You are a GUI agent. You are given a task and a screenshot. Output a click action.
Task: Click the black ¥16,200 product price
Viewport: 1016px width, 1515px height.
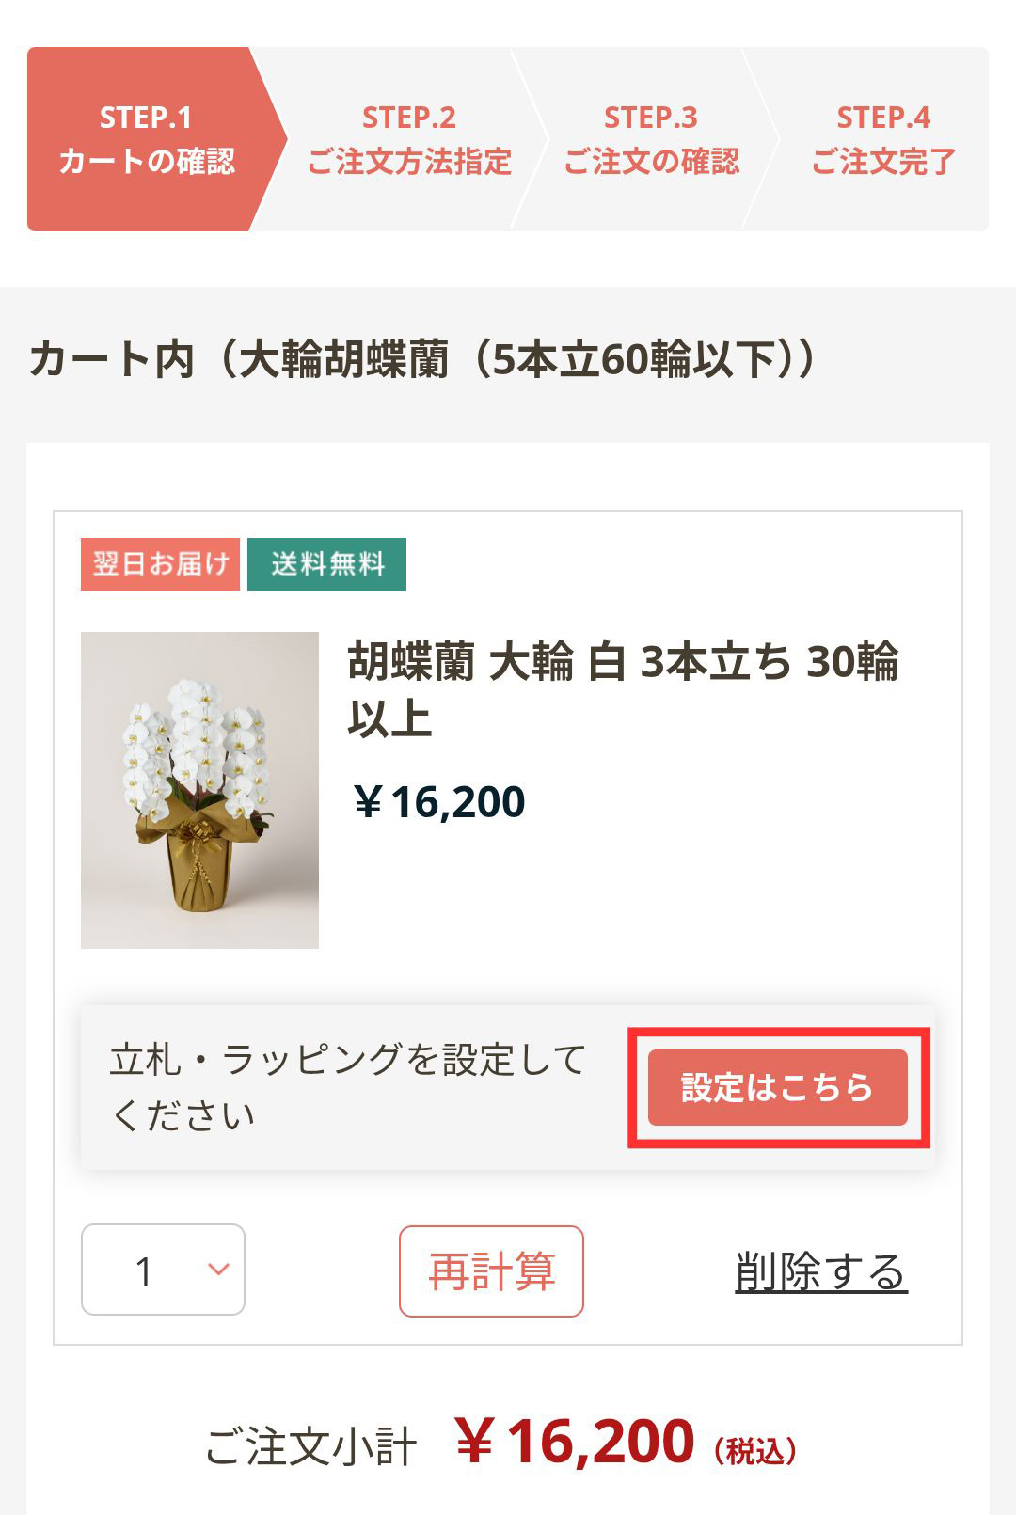click(x=438, y=802)
